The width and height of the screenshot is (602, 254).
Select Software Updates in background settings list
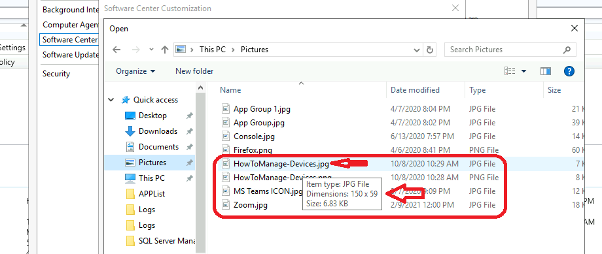coord(71,55)
